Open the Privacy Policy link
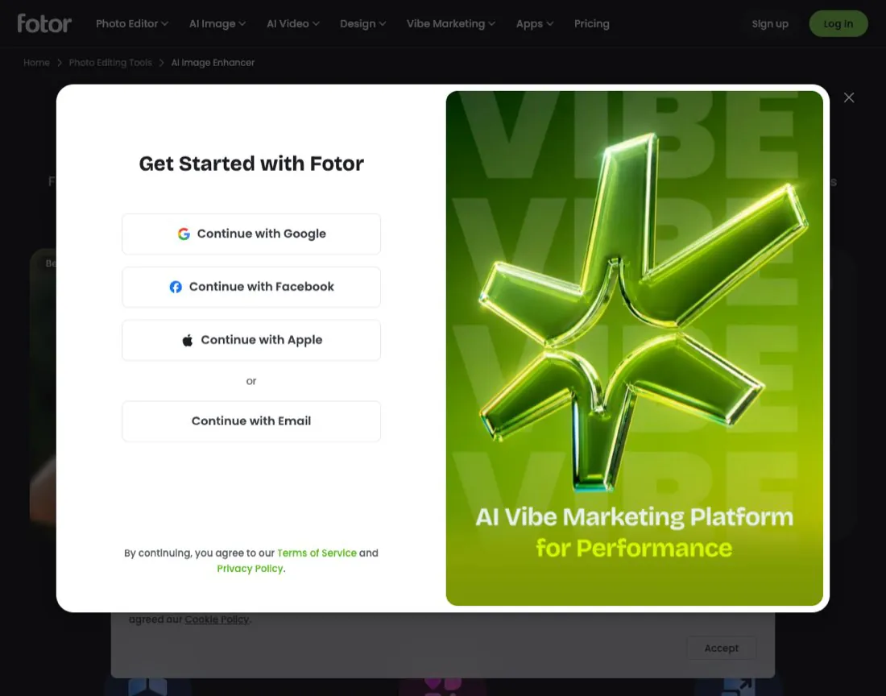This screenshot has height=696, width=886. pyautogui.click(x=250, y=569)
